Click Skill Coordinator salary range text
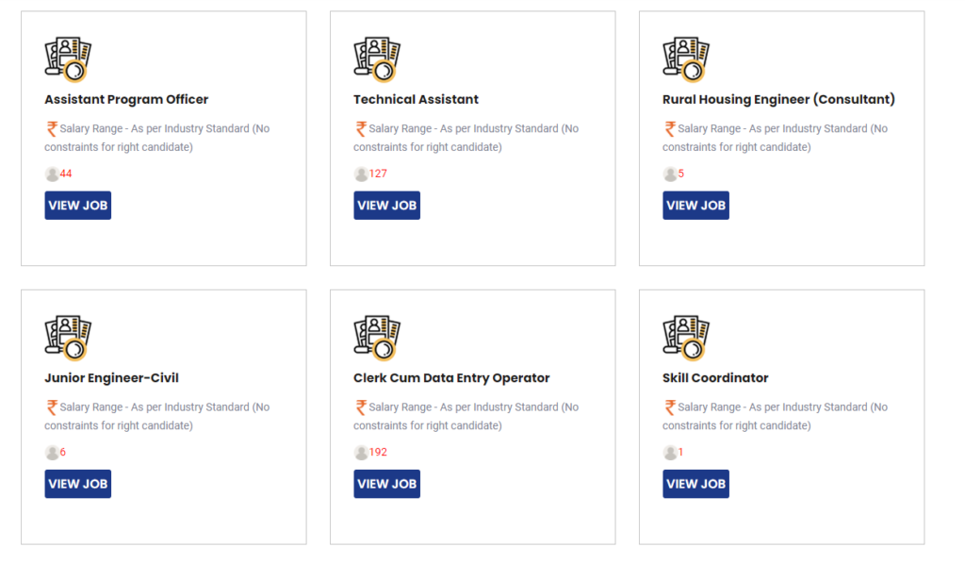The height and width of the screenshot is (564, 965). pyautogui.click(x=775, y=416)
